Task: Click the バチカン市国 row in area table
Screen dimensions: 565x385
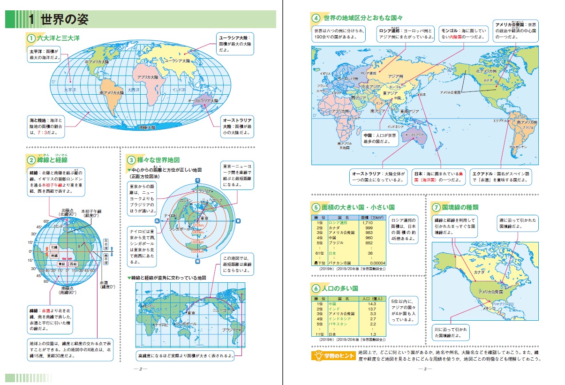Action: [348, 263]
